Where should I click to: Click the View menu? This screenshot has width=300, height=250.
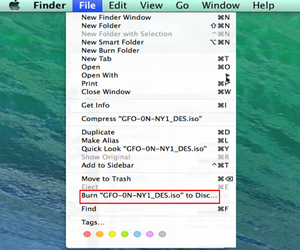click(151, 6)
